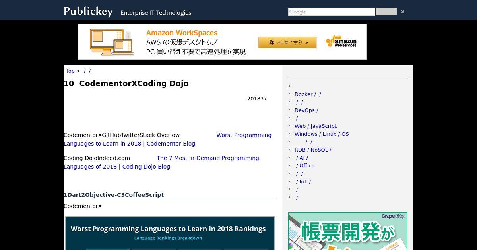Viewport: 477px width, 250px height.
Task: Open the DevOps category link
Action: coord(306,110)
